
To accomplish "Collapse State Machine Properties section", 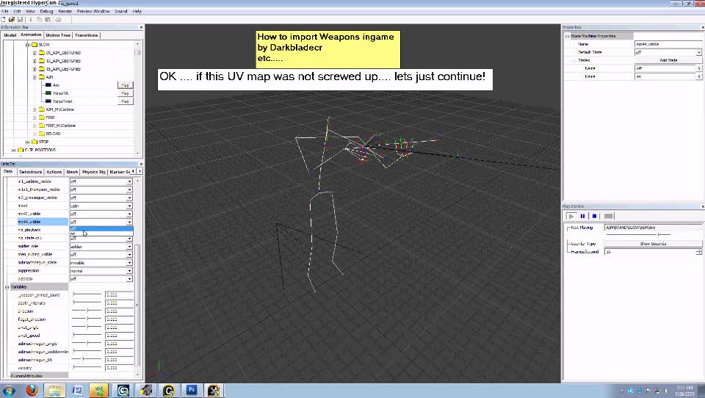I will coord(568,36).
